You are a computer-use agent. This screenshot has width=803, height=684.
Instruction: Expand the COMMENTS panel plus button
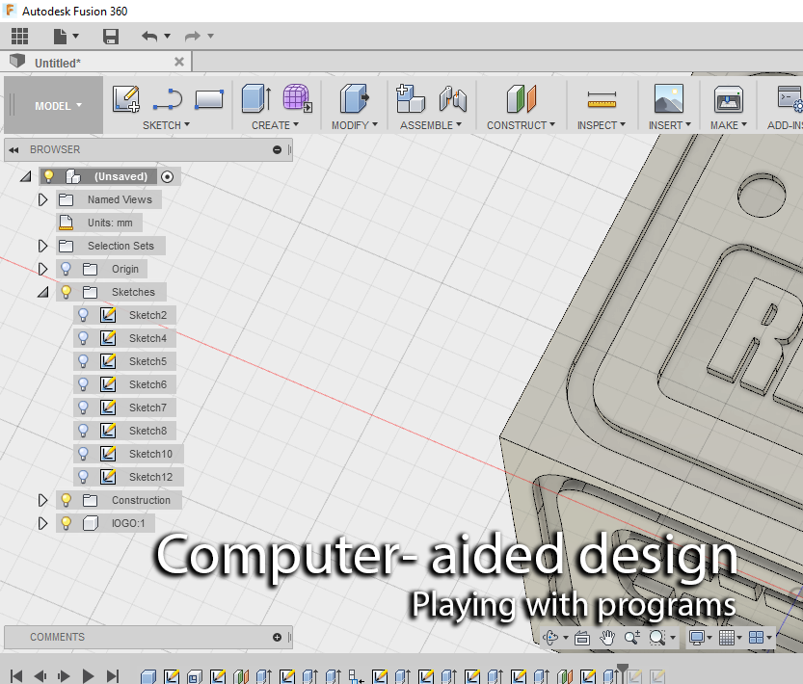pyautogui.click(x=277, y=638)
